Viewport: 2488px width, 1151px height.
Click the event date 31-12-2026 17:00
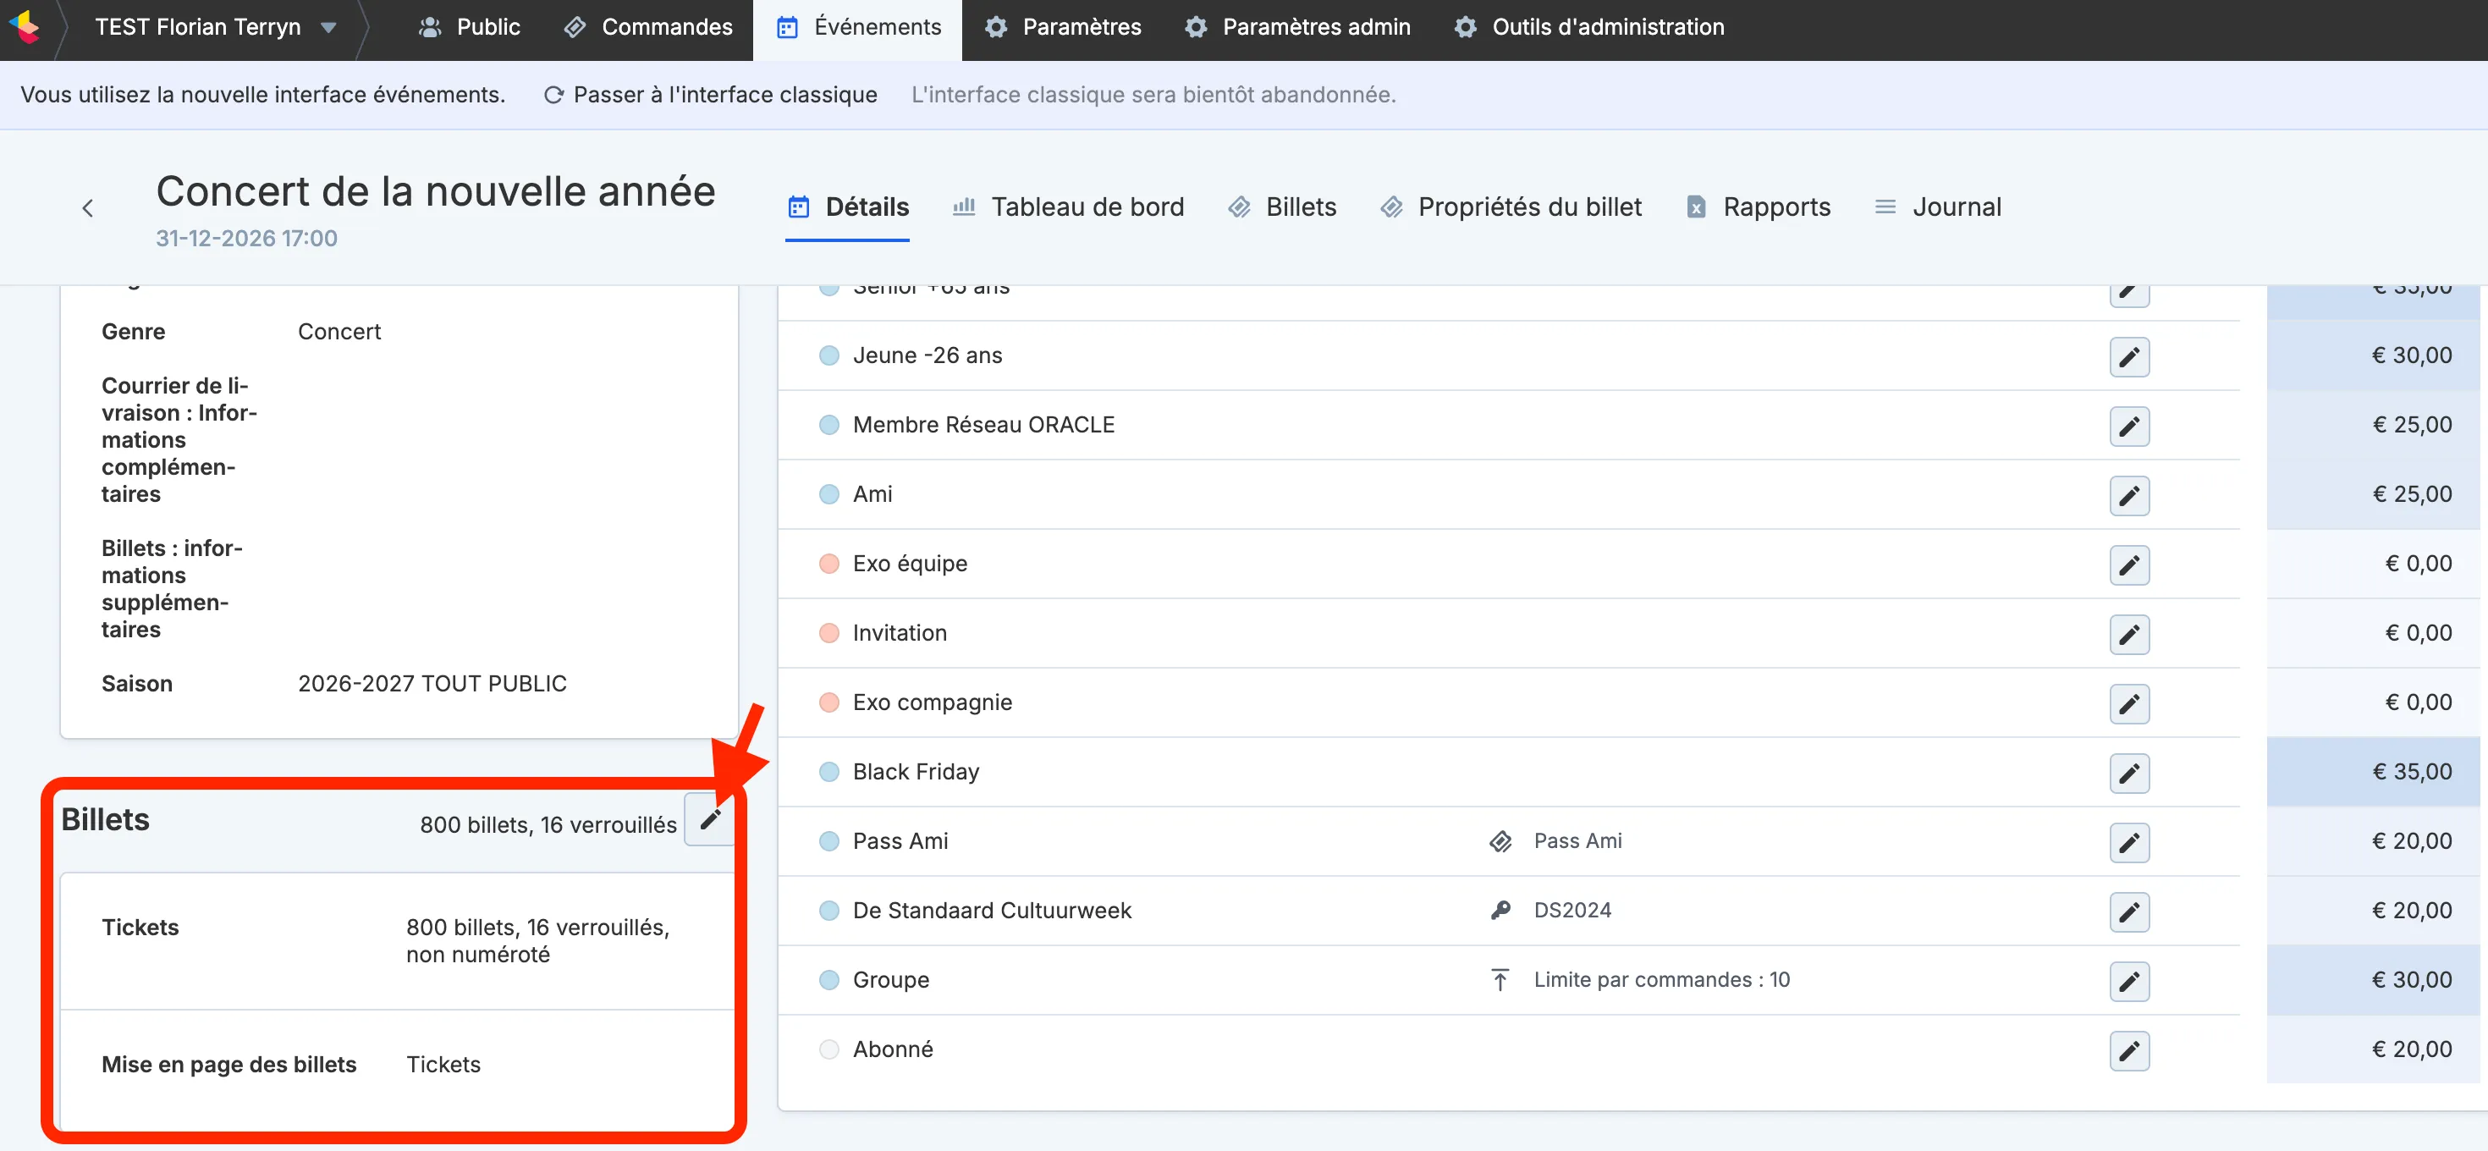point(246,239)
